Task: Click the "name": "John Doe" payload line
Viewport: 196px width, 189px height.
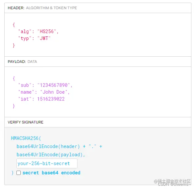Action: click(44, 92)
